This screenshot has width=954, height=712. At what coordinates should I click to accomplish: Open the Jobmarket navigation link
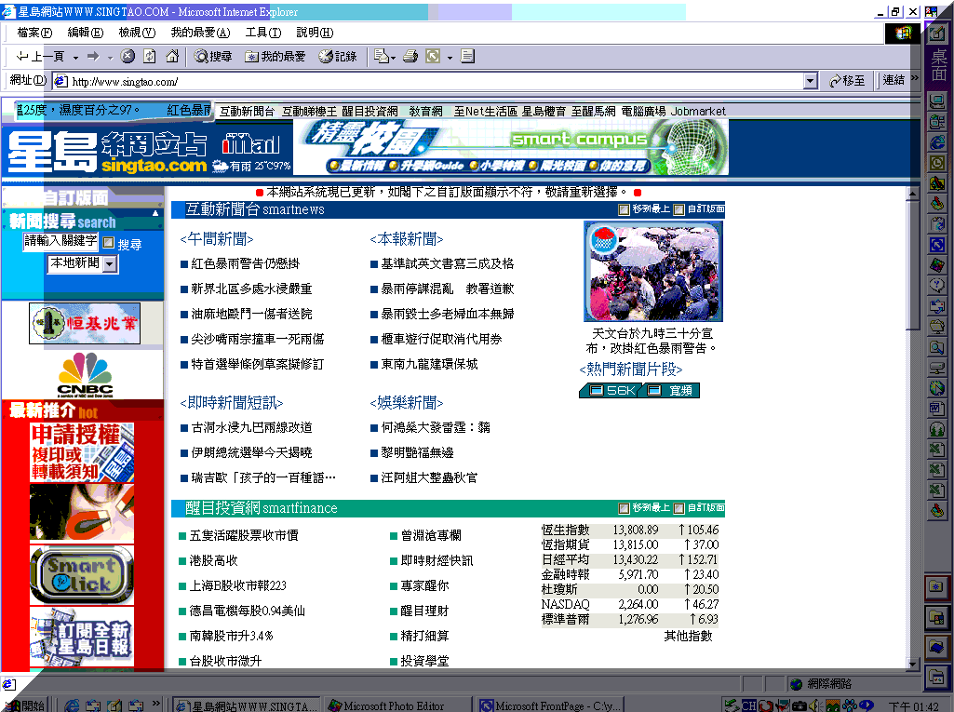click(x=698, y=112)
